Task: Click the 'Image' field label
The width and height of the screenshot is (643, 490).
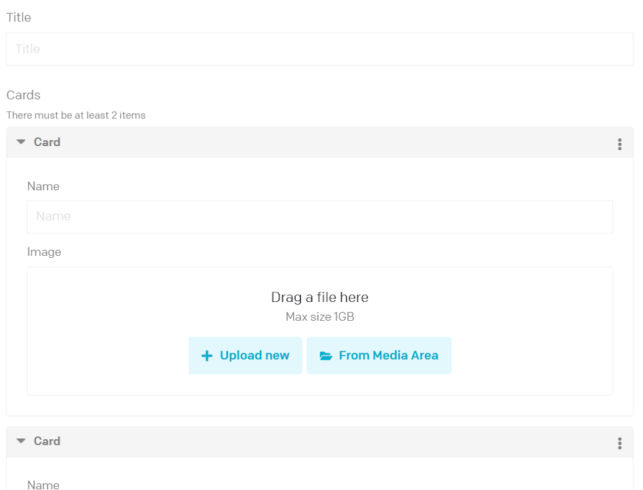Action: [x=44, y=252]
